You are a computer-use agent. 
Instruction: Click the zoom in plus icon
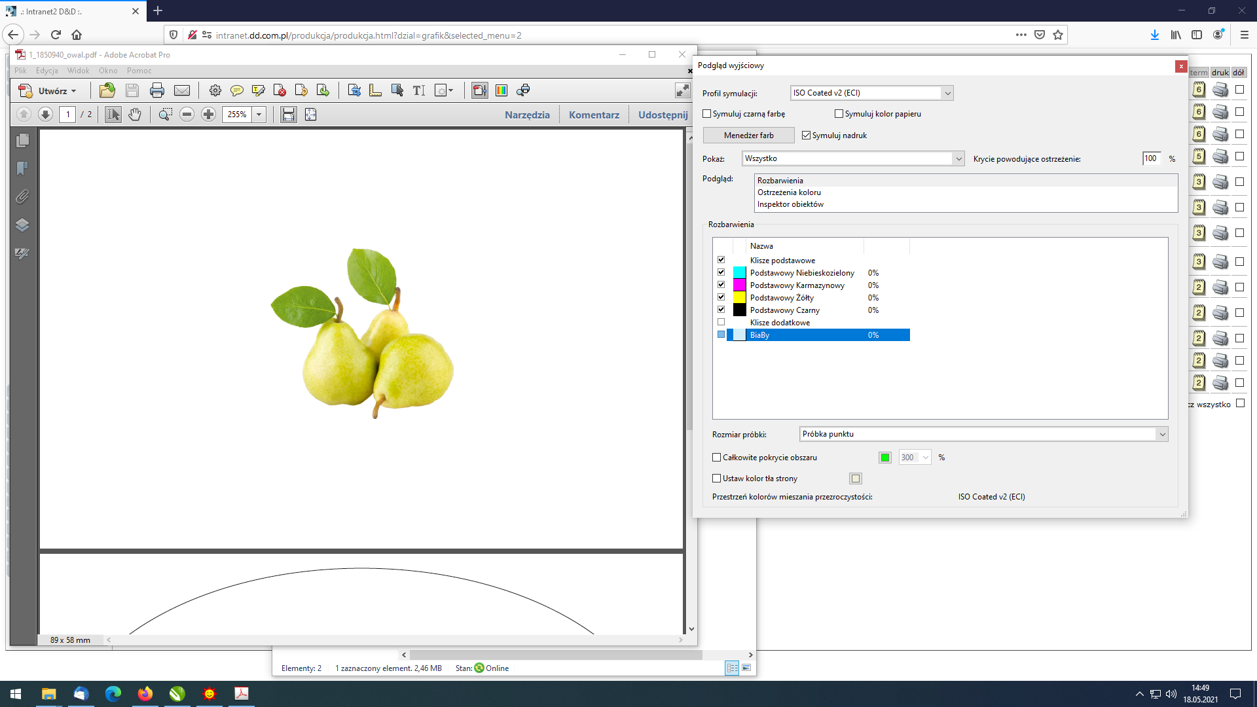tap(208, 115)
